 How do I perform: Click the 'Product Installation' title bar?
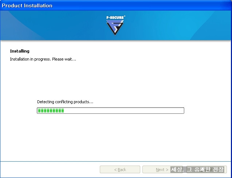pyautogui.click(x=116, y=5)
